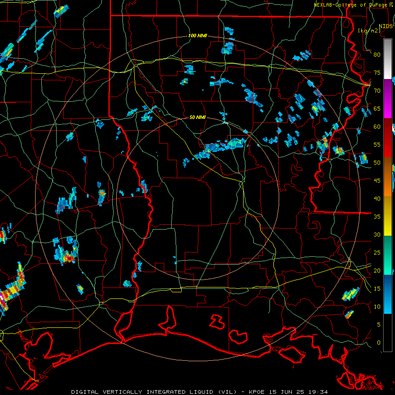This screenshot has height=395, width=395.
Task: Click the NIDS label
Action: [x=386, y=26]
